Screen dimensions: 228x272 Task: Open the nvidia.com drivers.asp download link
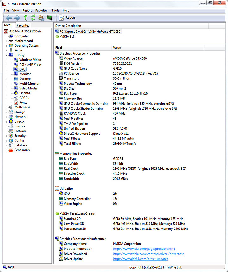tap(149, 254)
